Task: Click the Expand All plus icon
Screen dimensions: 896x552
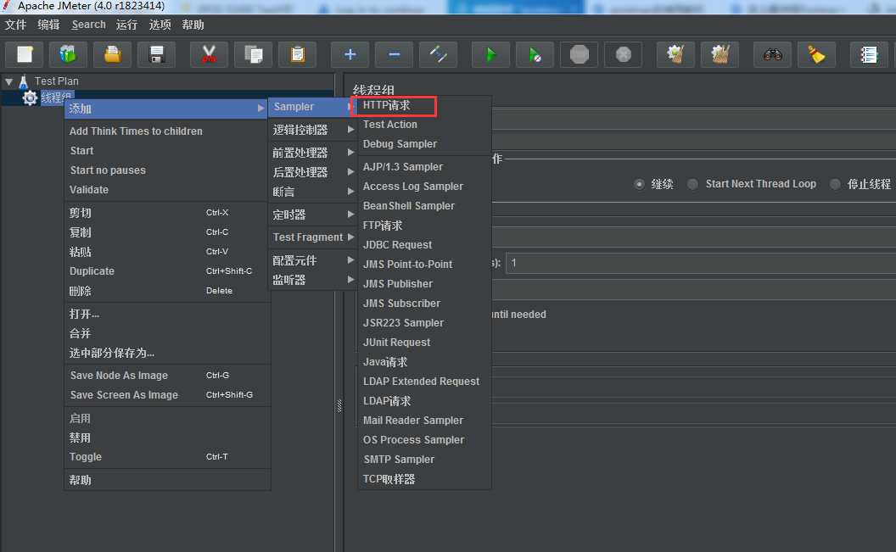Action: 350,55
